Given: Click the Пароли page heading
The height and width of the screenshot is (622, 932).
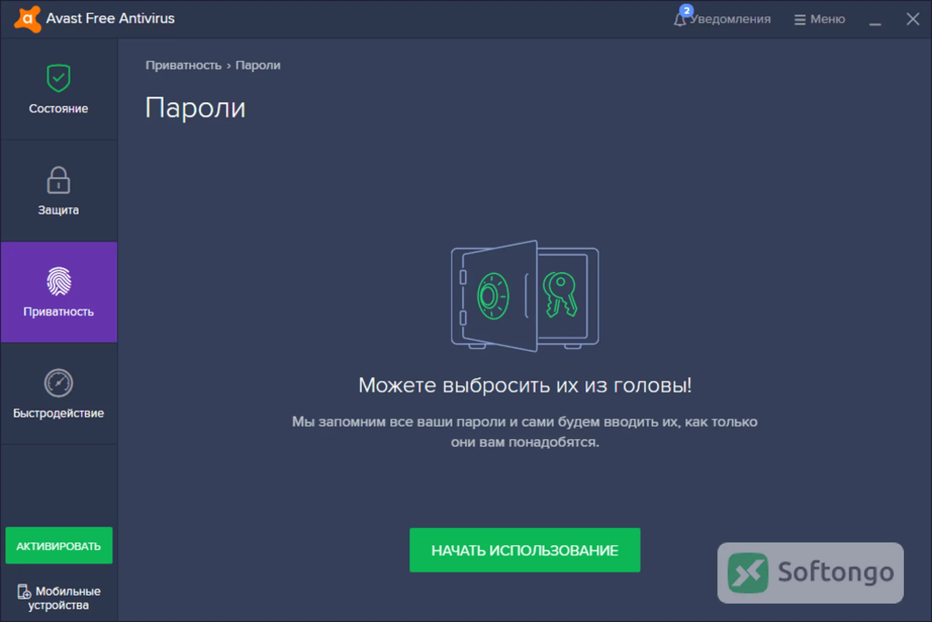Looking at the screenshot, I should click(x=196, y=107).
